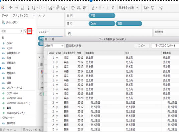Click the refresh data icon

(41, 8)
